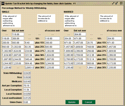Screen dimensions: 125x106
Task: Click Single first-row 'But not over' field above 200.00
Action: pyautogui.click(x=18, y=34)
